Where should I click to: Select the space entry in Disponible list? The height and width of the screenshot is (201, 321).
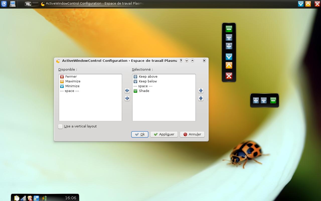pyautogui.click(x=90, y=91)
